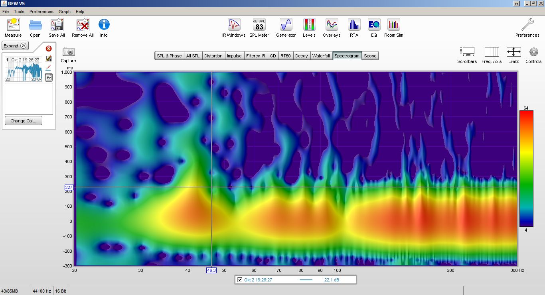This screenshot has height=295, width=545.
Task: Open the Levels meter icon
Action: (x=309, y=25)
